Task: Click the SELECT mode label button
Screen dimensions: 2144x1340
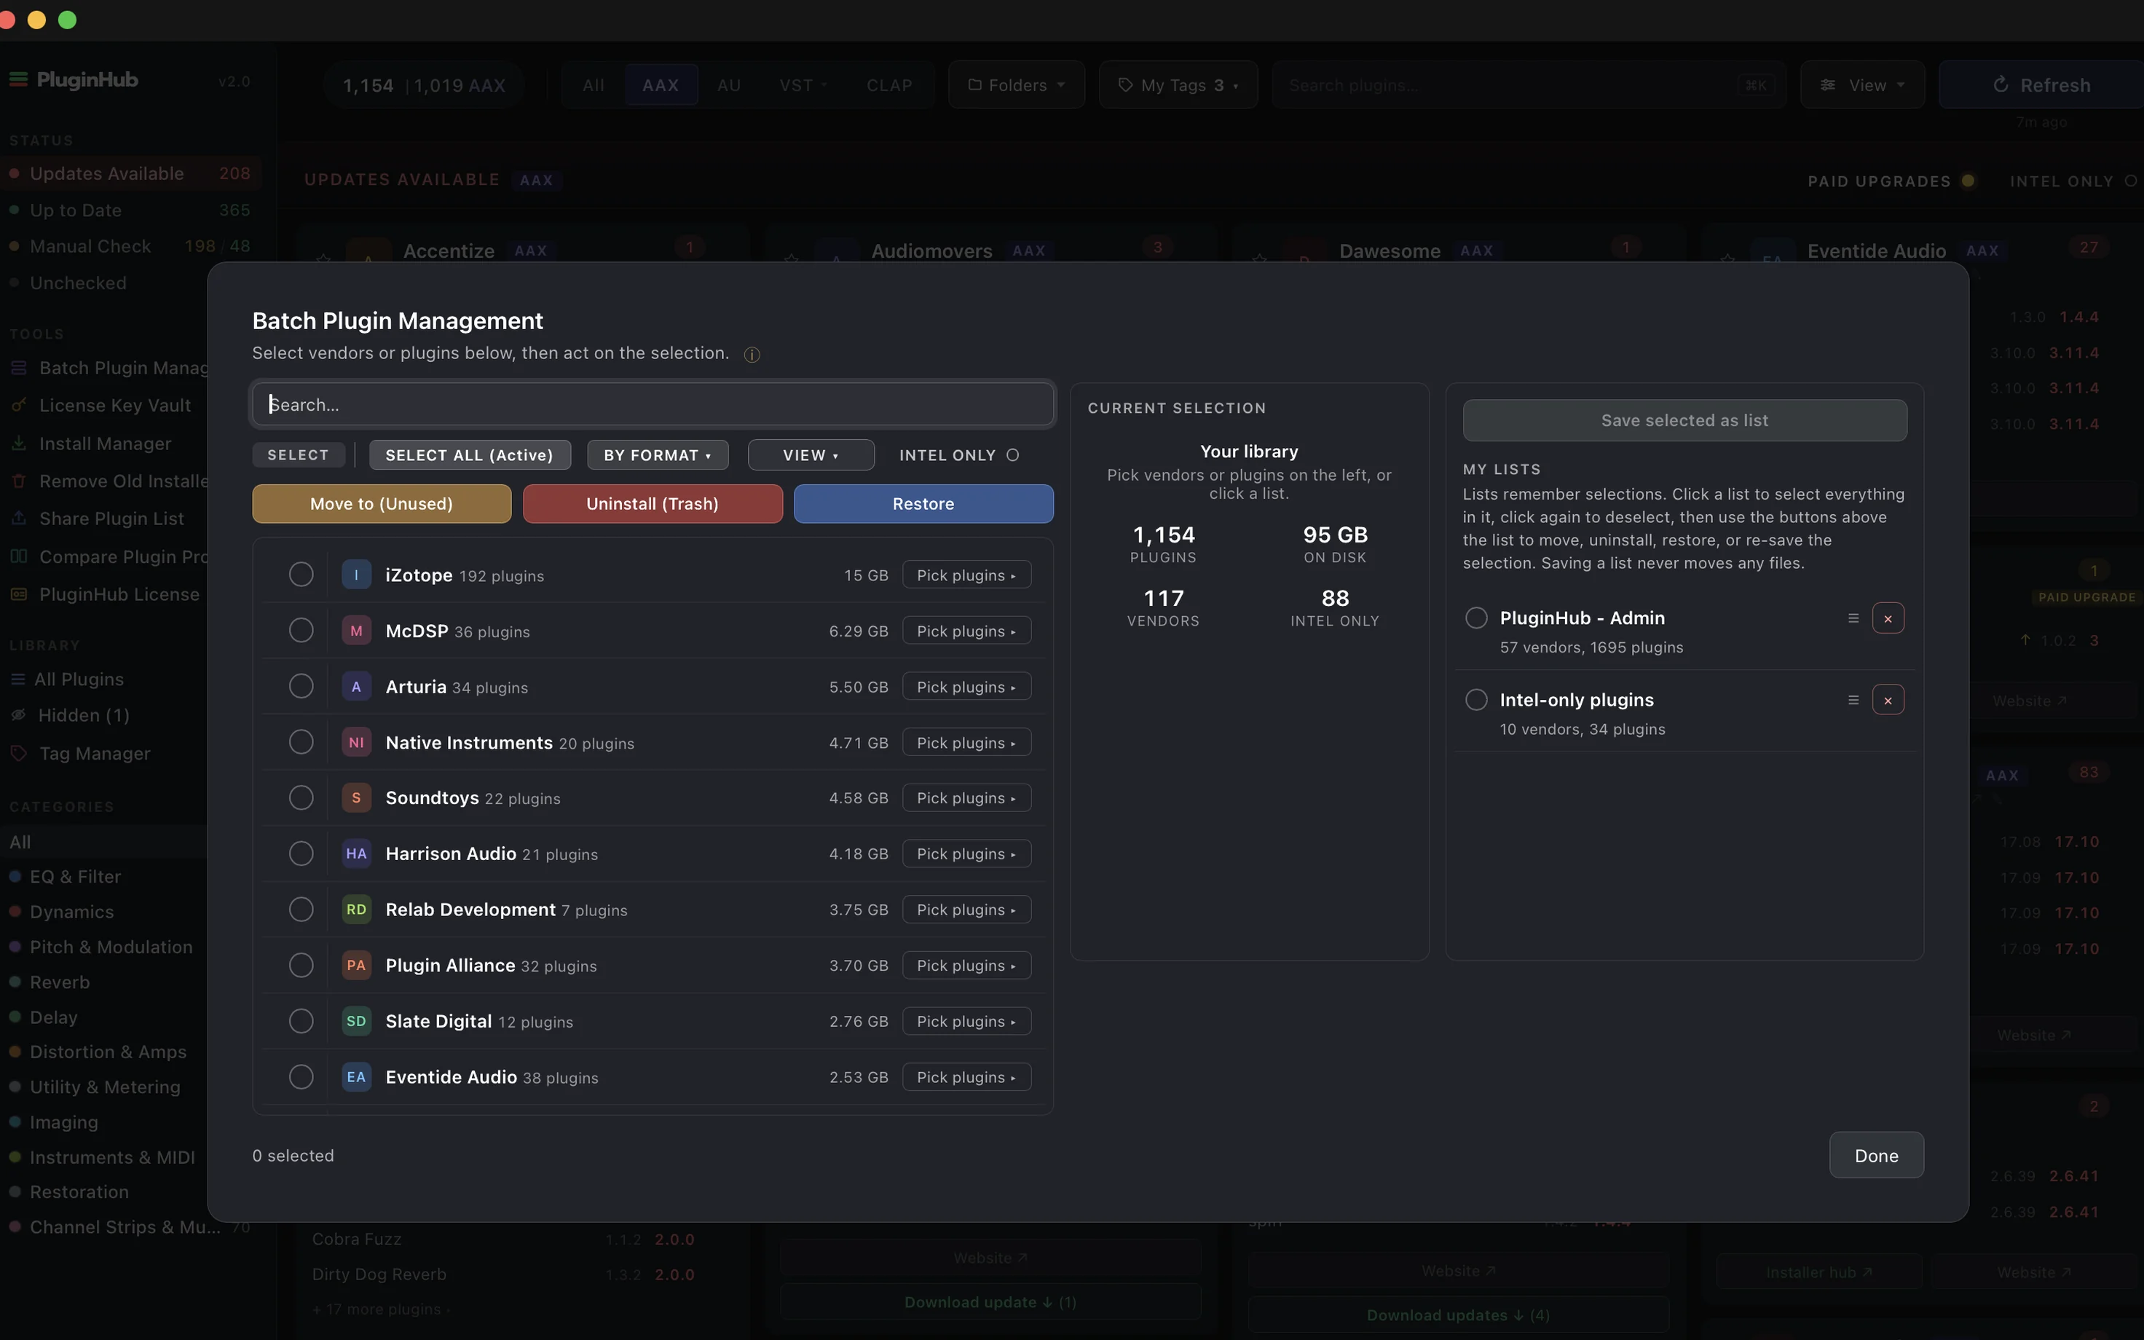Action: (299, 454)
